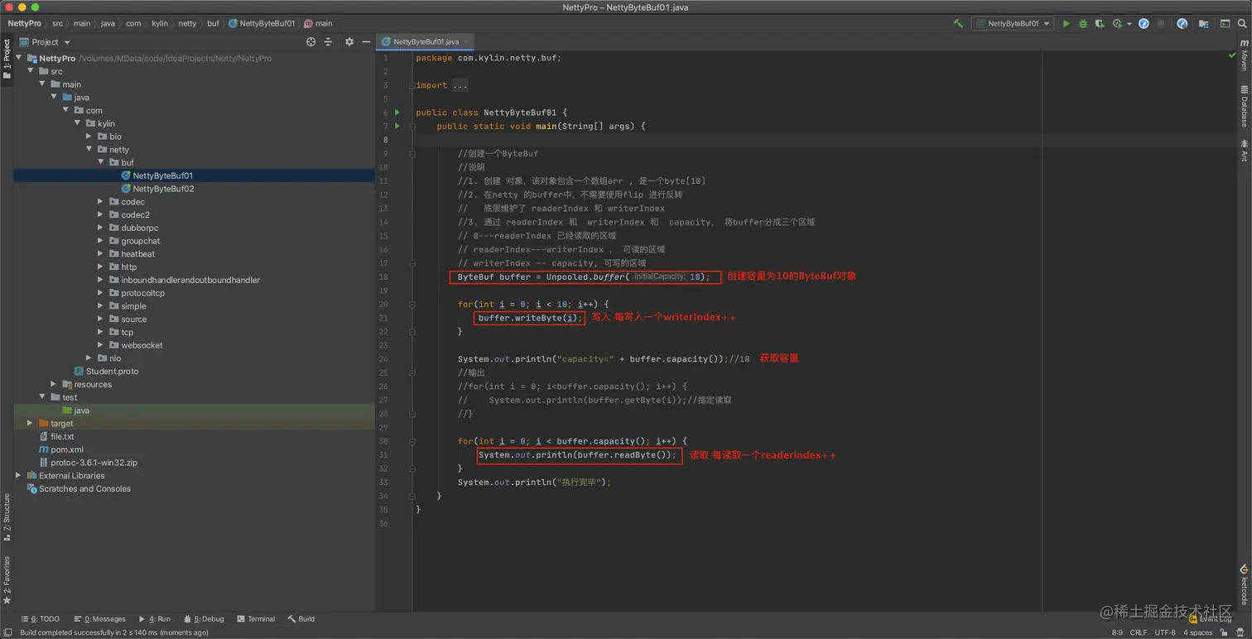The height and width of the screenshot is (639, 1252).
Task: Open Project panel gear settings
Action: click(349, 42)
